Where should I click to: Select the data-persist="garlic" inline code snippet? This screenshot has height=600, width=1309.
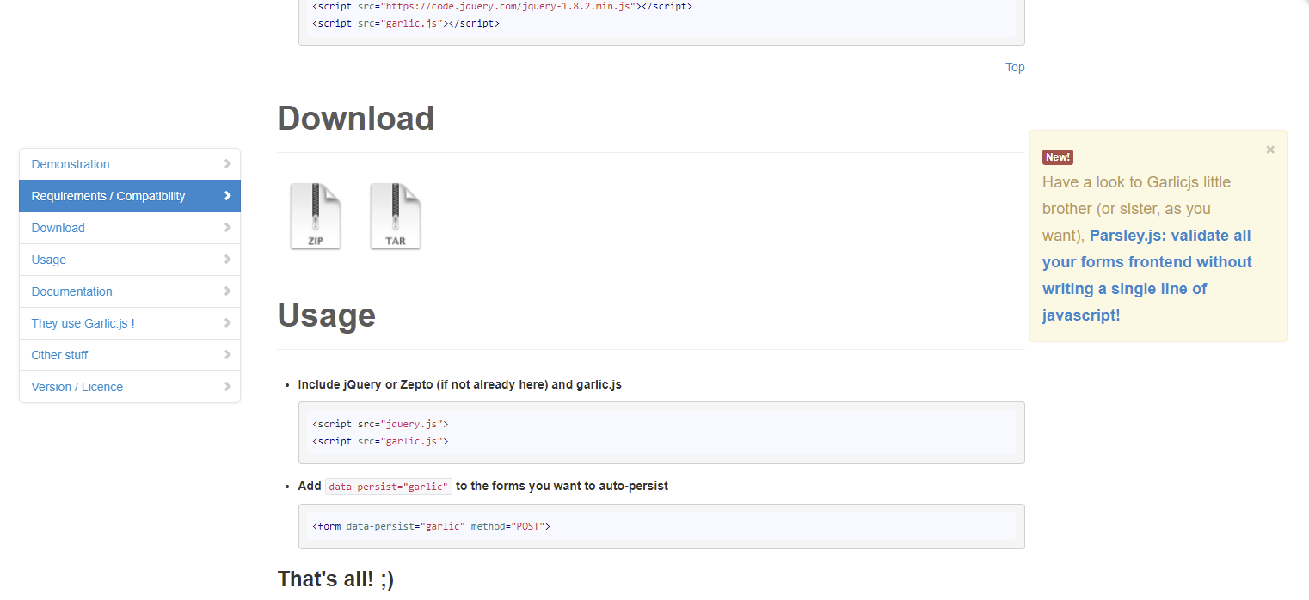388,486
